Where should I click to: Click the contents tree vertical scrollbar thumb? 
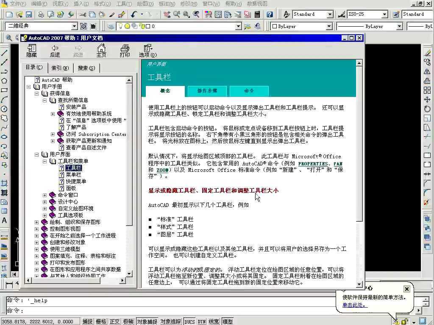[129, 155]
